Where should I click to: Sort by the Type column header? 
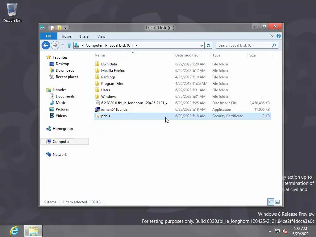click(x=216, y=55)
